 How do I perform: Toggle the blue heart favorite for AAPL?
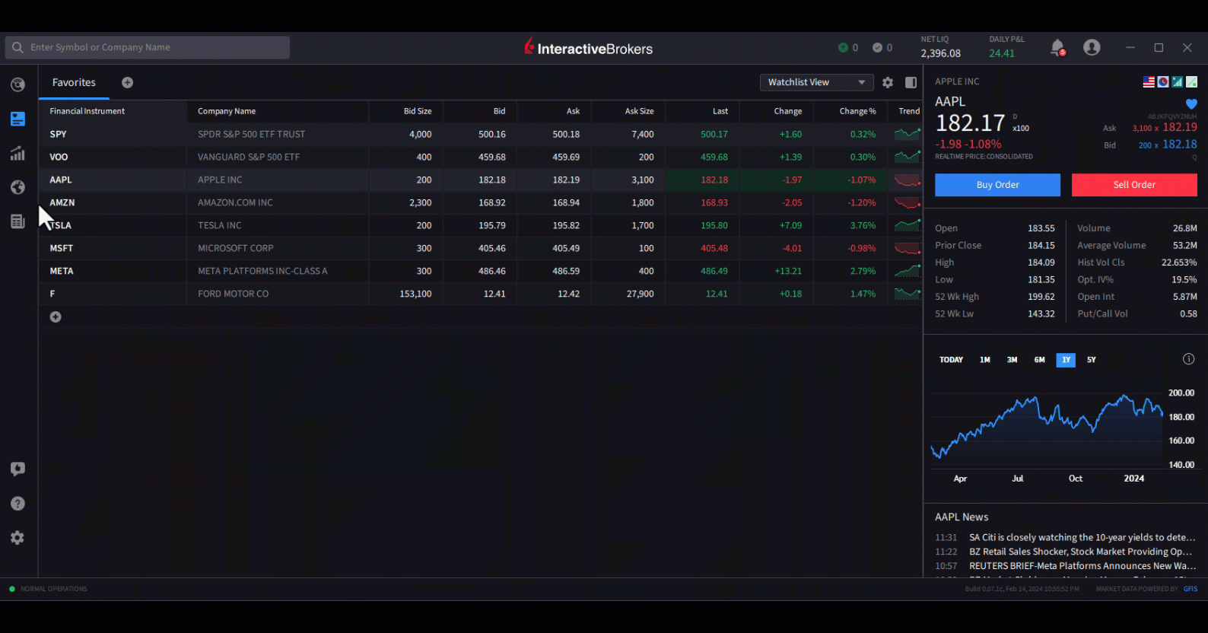pos(1191,103)
